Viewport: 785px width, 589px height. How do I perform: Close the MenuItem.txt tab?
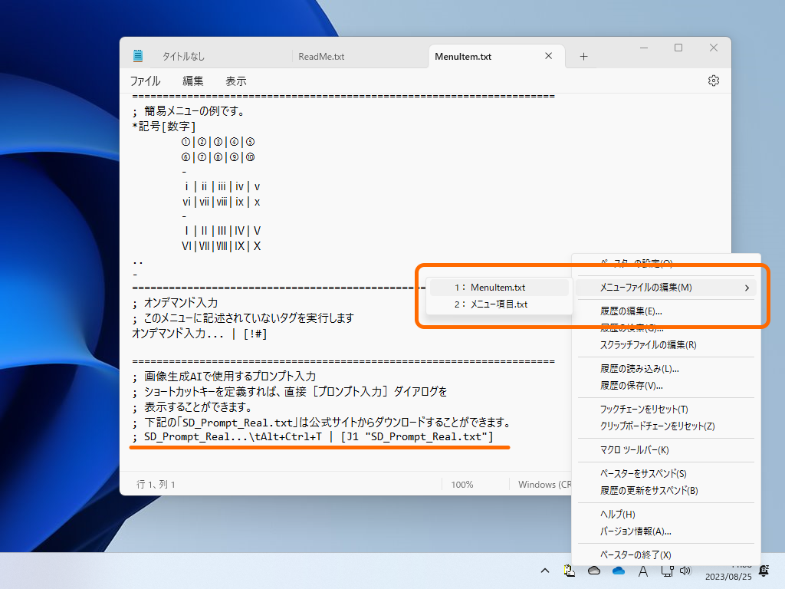click(x=548, y=55)
